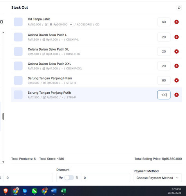Image resolution: width=186 pixels, height=196 pixels.
Task: Open the second Chrome profile icon in taskbar
Action: (44, 191)
